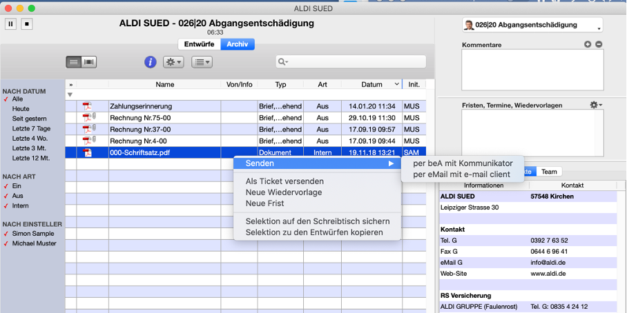Sort by the Art column header
The height and width of the screenshot is (313, 627).
click(322, 85)
